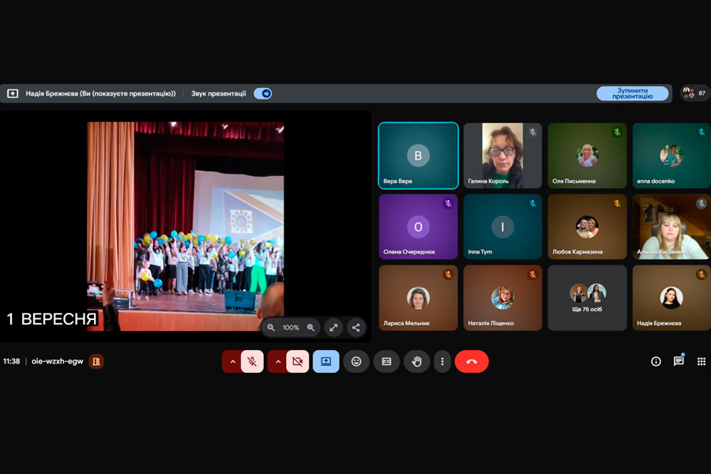
Task: Click muted mic icon on Оля Письменна tile
Action: point(617,133)
